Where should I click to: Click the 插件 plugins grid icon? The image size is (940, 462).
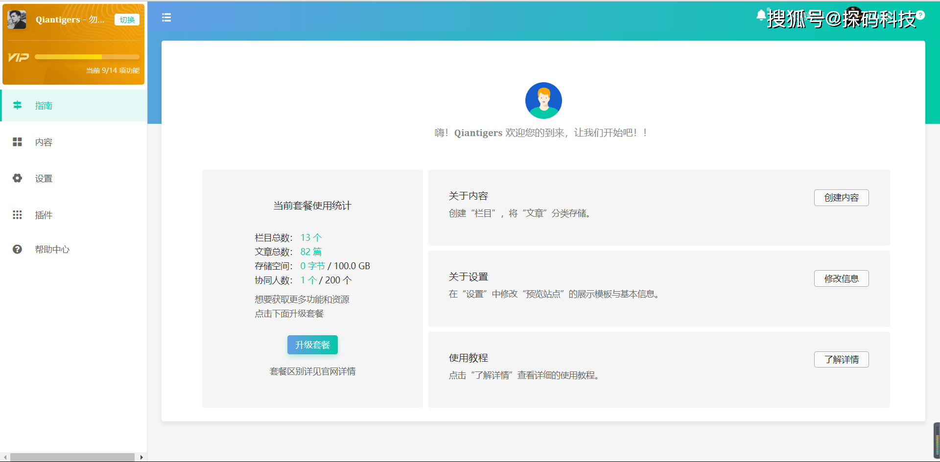click(x=18, y=215)
